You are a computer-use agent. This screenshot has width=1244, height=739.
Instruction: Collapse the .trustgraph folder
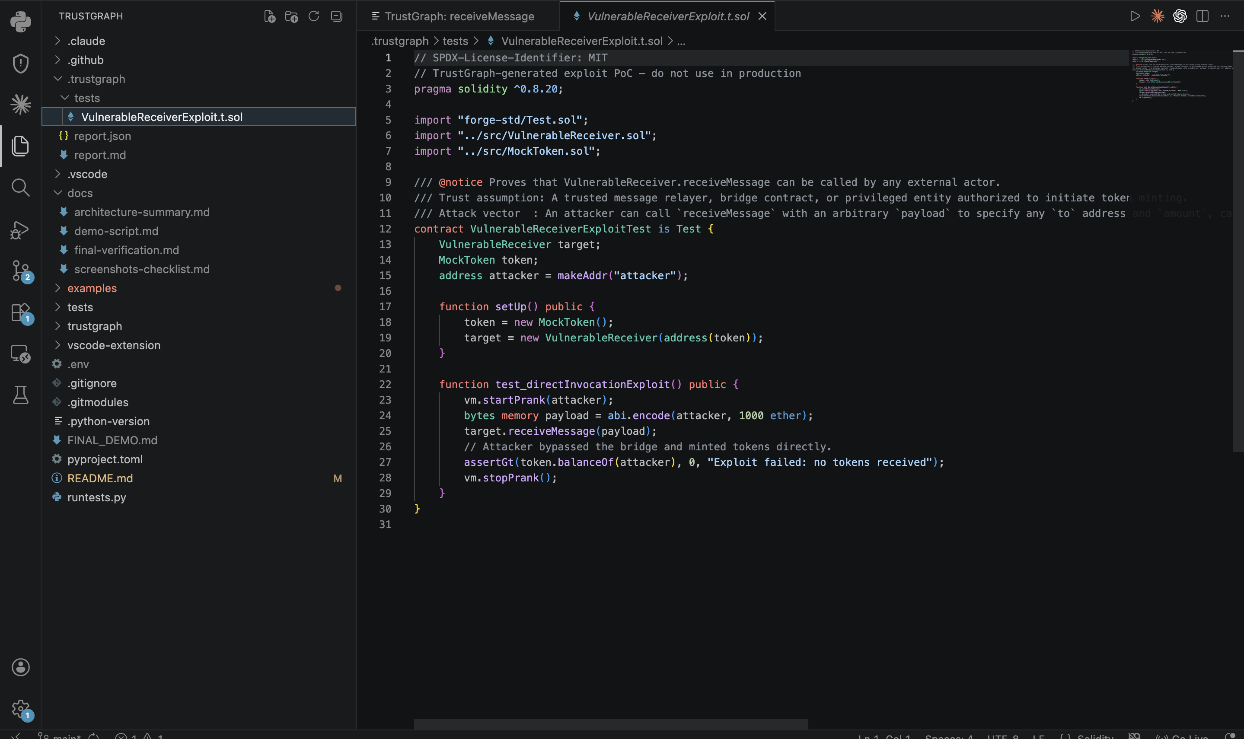pyautogui.click(x=199, y=79)
